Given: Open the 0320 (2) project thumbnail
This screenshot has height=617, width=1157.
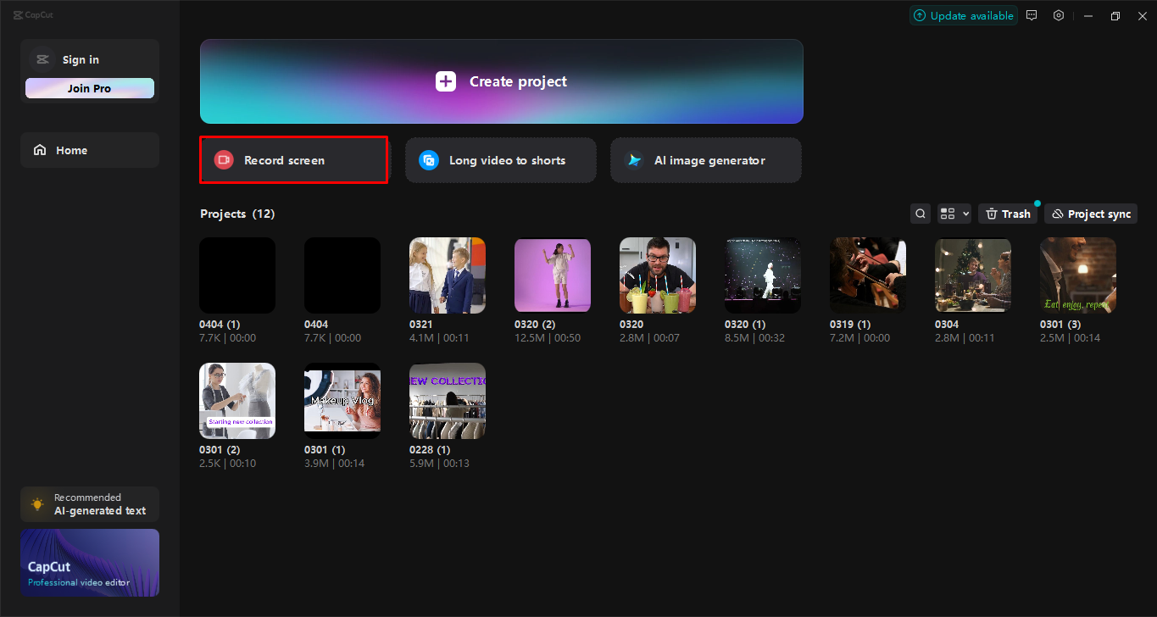Looking at the screenshot, I should pyautogui.click(x=553, y=275).
